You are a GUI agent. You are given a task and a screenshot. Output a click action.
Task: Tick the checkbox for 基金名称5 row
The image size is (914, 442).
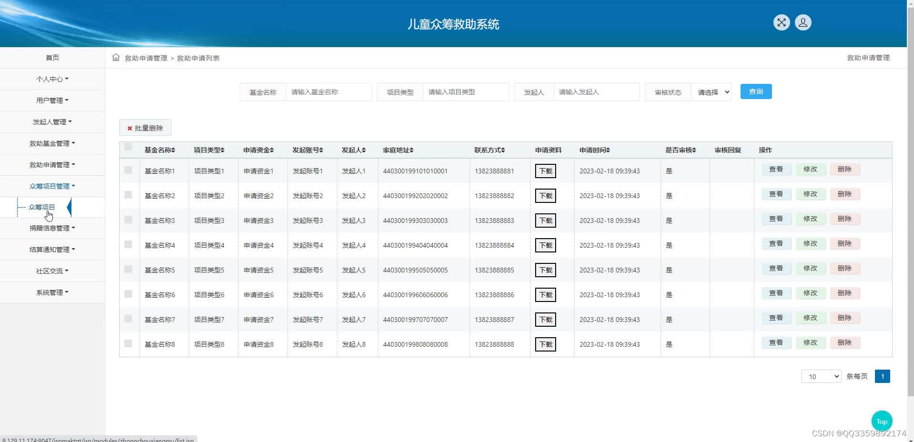[x=128, y=269]
